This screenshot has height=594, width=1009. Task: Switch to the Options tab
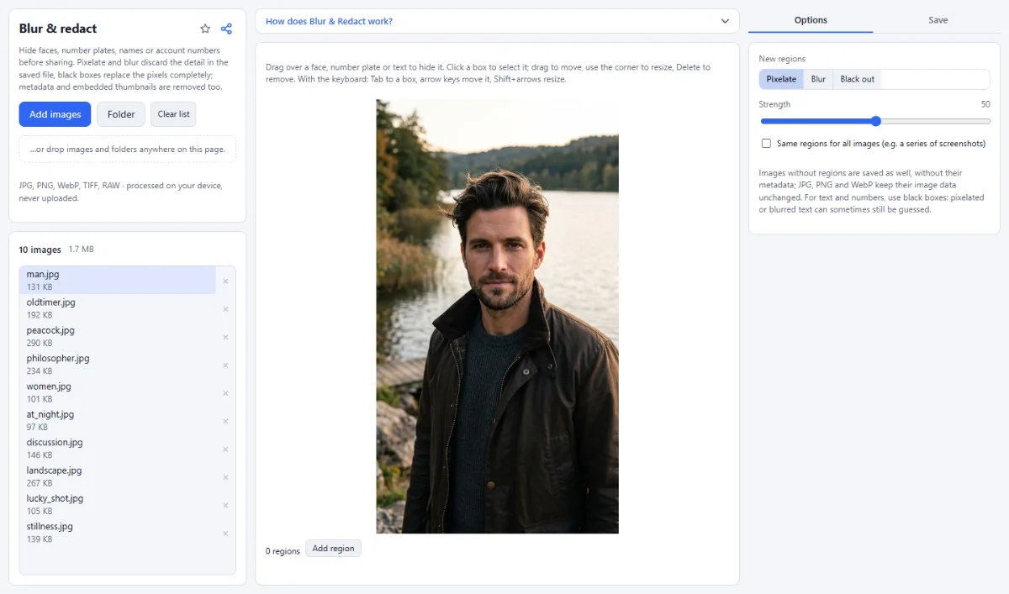pyautogui.click(x=811, y=20)
